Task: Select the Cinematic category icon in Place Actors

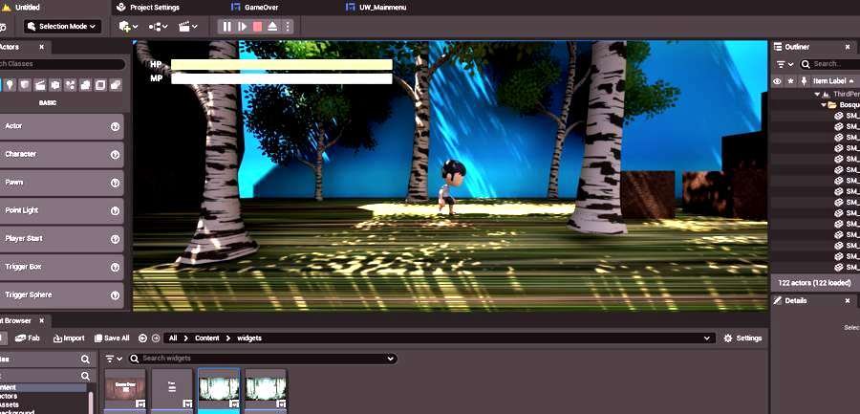Action: 40,85
